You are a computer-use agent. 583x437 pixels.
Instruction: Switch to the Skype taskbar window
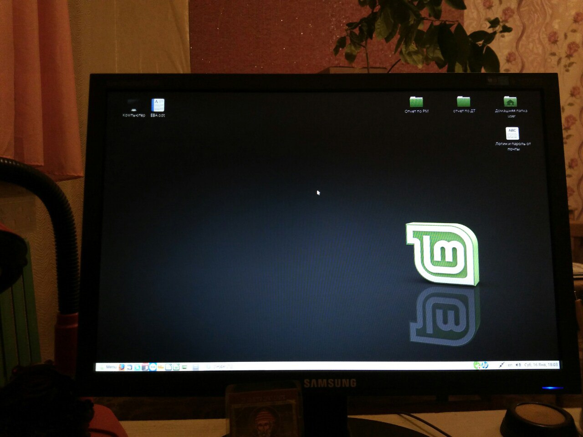(219, 366)
